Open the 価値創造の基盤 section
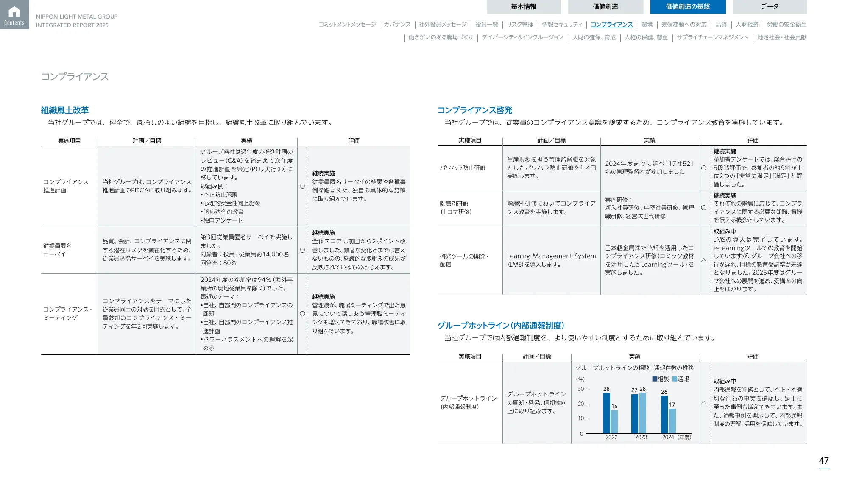This screenshot has width=848, height=479. (x=687, y=6)
